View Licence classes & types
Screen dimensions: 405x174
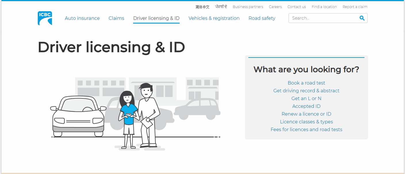[x=306, y=122]
